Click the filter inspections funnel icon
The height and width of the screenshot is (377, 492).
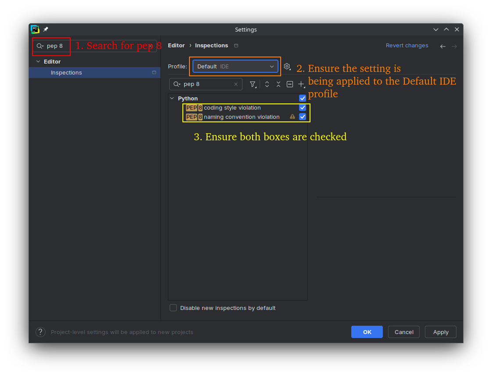[x=253, y=84]
